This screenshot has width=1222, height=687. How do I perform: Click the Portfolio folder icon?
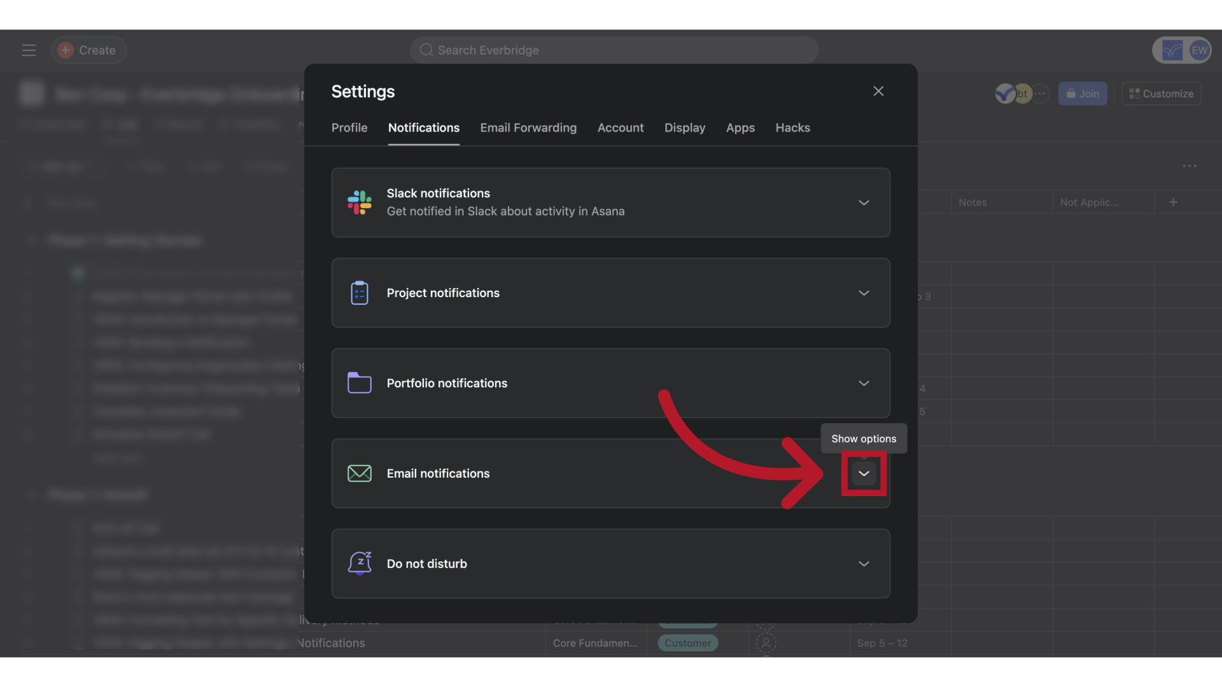tap(360, 383)
